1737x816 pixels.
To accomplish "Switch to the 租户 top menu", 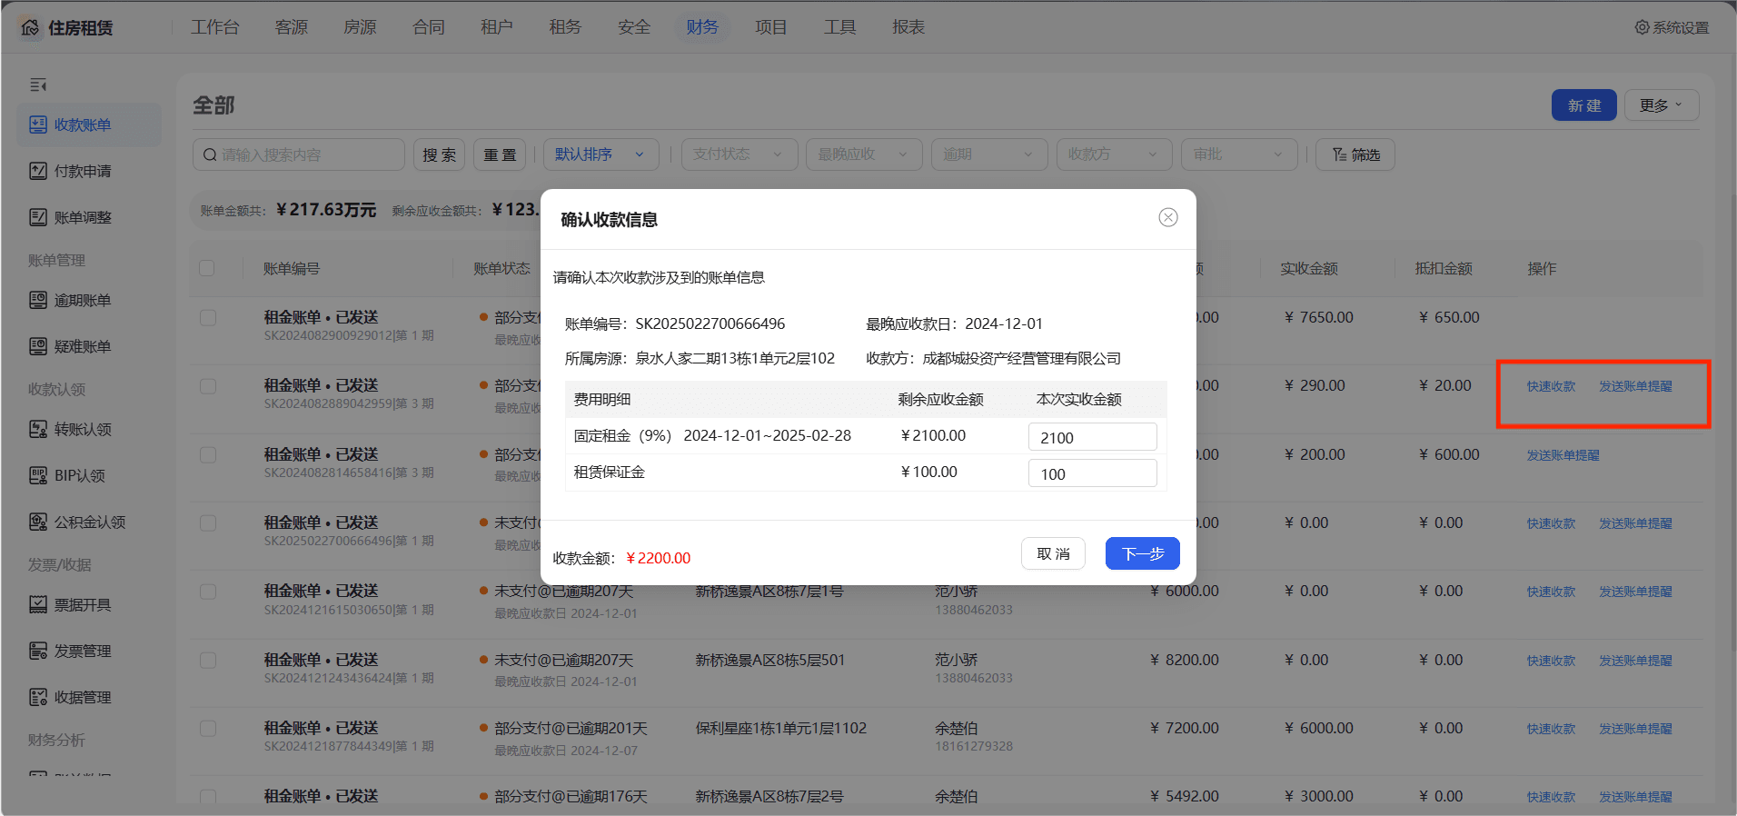I will pyautogui.click(x=497, y=27).
